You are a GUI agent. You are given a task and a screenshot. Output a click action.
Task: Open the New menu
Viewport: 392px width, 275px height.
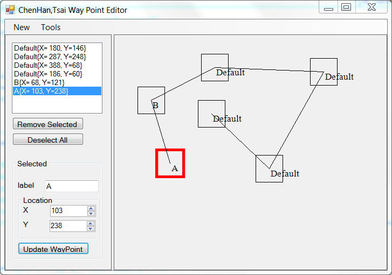click(x=22, y=27)
